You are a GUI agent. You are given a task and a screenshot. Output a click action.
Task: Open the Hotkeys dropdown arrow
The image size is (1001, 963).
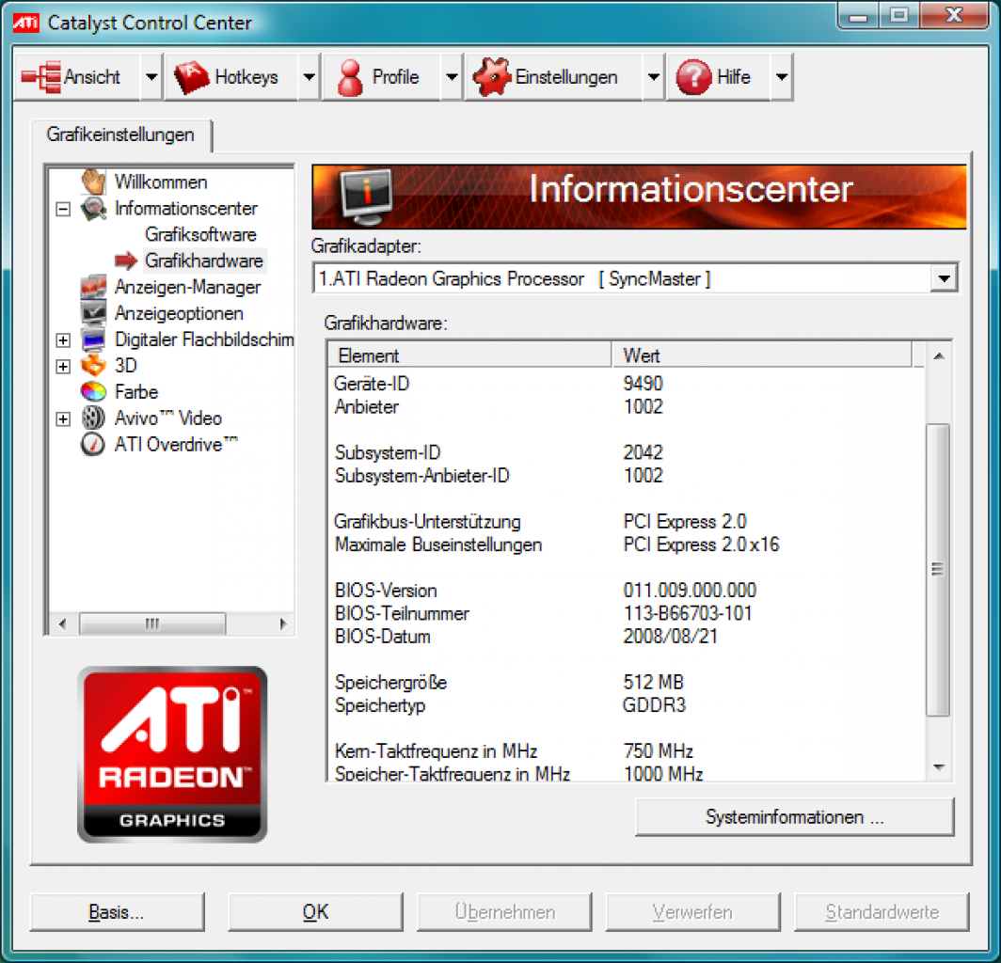click(x=309, y=77)
